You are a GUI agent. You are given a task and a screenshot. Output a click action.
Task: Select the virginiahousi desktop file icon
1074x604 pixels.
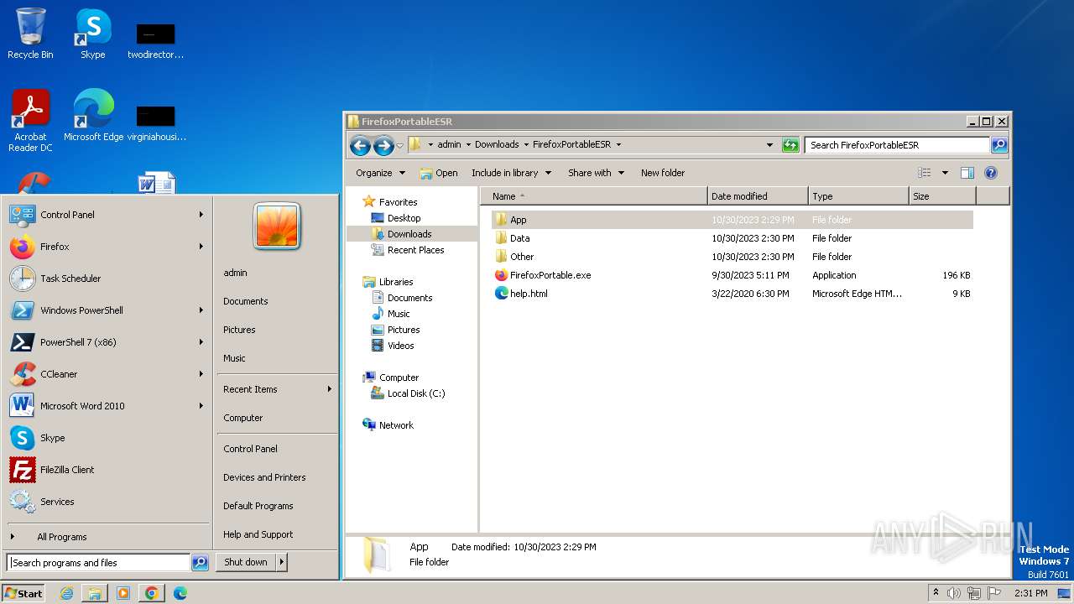click(156, 123)
